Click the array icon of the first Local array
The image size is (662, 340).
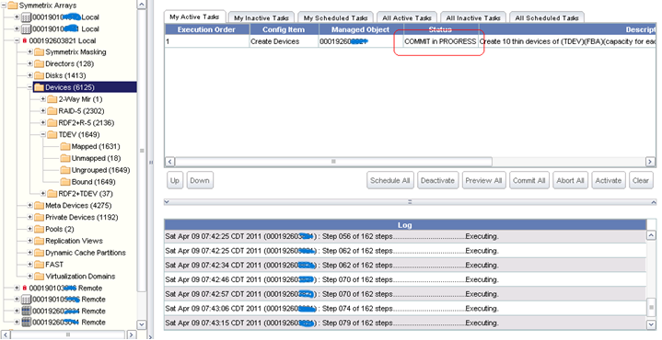click(26, 17)
